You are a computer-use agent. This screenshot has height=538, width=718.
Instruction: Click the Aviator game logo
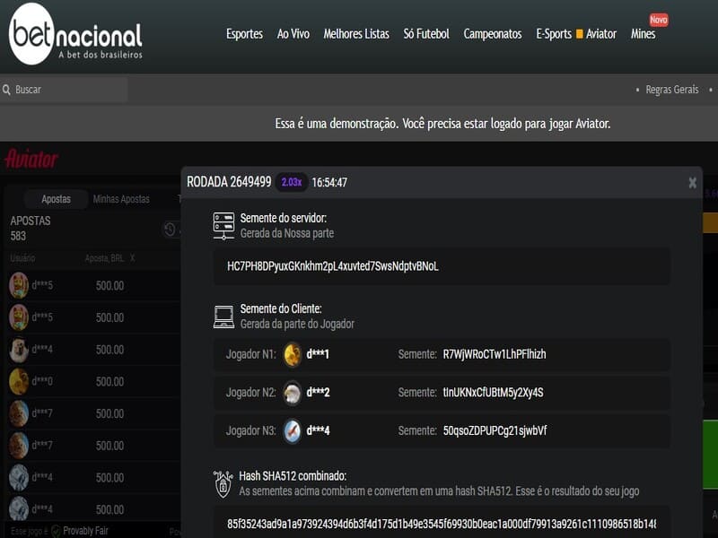pyautogui.click(x=31, y=160)
